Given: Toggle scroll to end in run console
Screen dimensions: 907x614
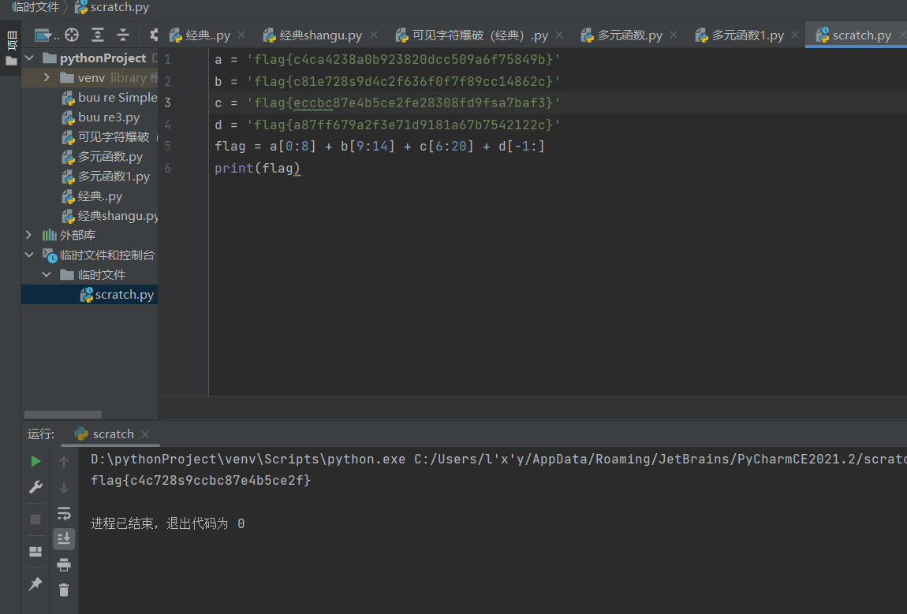Looking at the screenshot, I should click(x=64, y=538).
